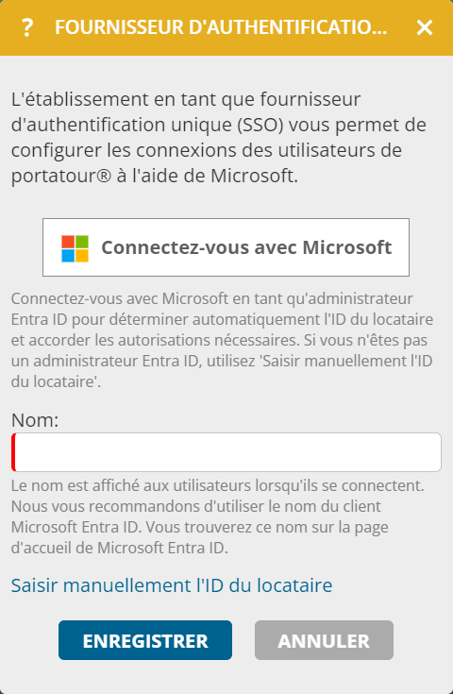
Task: Click the red square of Microsoft logo
Action: [68, 242]
